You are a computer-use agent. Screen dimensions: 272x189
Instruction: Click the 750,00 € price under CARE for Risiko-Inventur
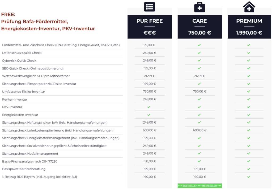[x=199, y=92]
